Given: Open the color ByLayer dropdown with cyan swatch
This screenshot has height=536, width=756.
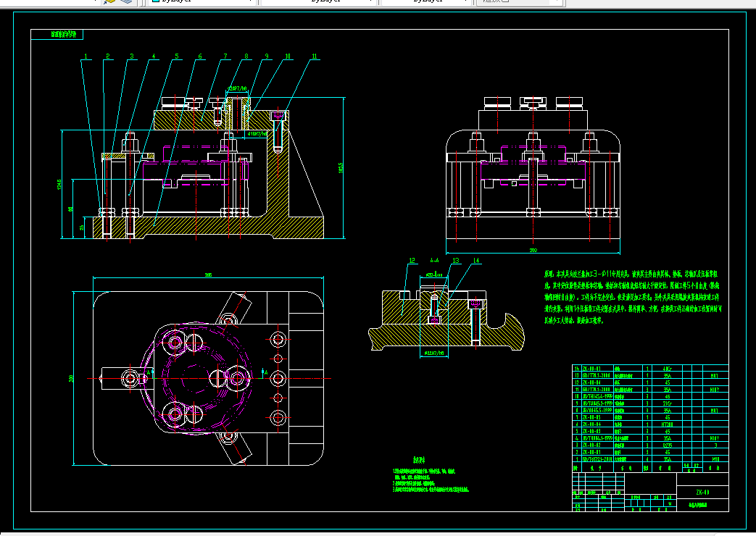Looking at the screenshot, I should (x=201, y=1).
